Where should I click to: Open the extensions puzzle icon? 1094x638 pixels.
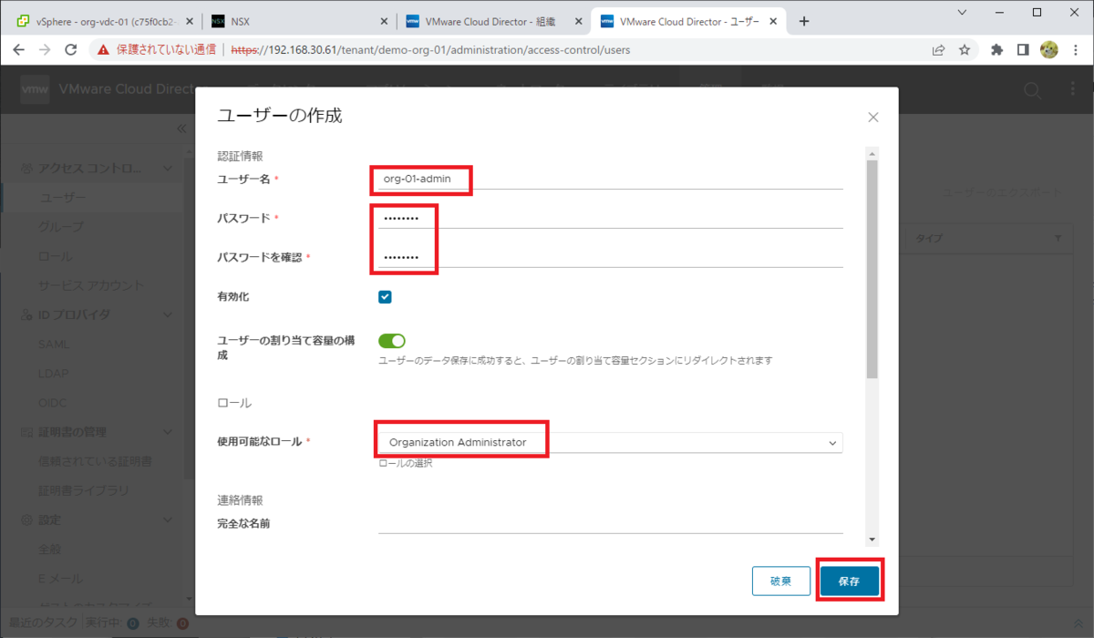[996, 50]
